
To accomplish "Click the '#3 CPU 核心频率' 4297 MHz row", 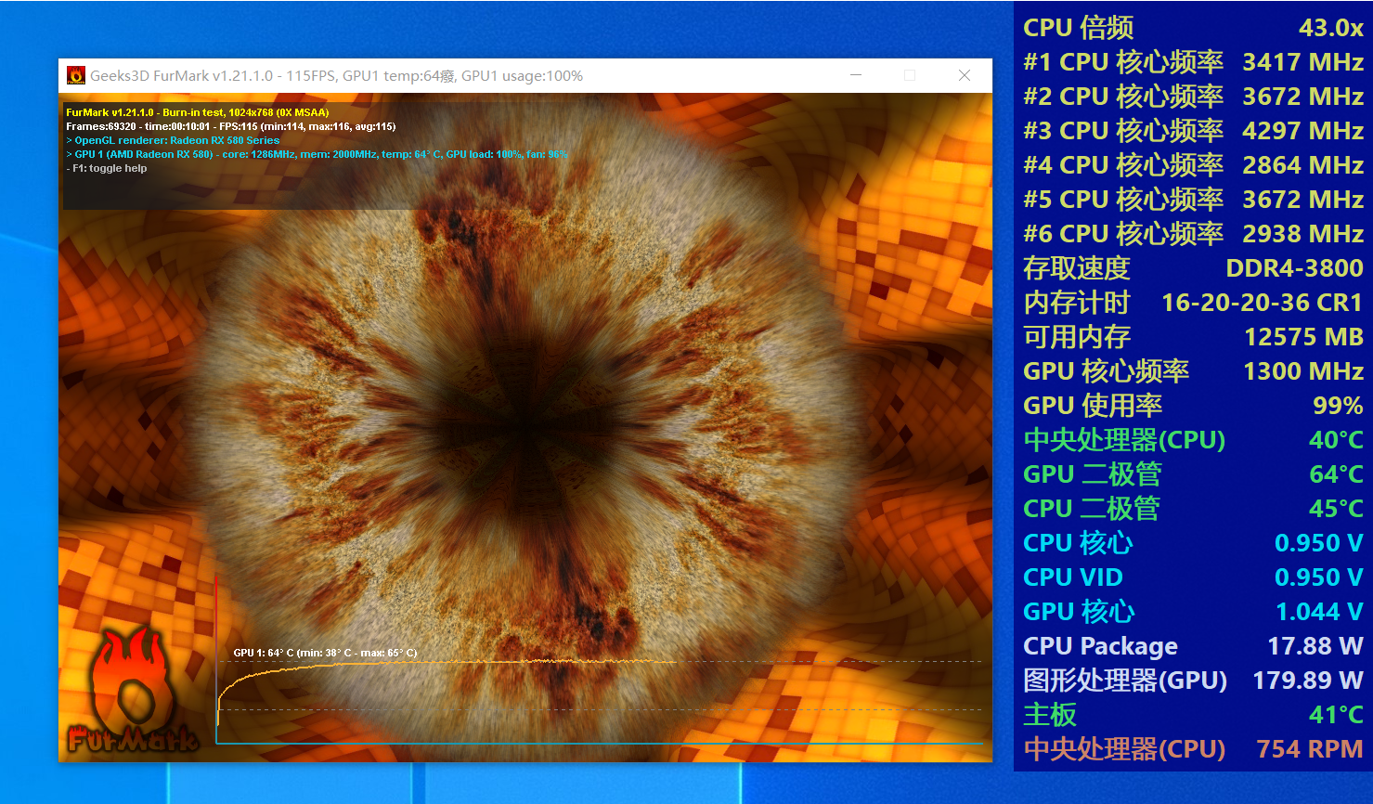I will pyautogui.click(x=1193, y=131).
